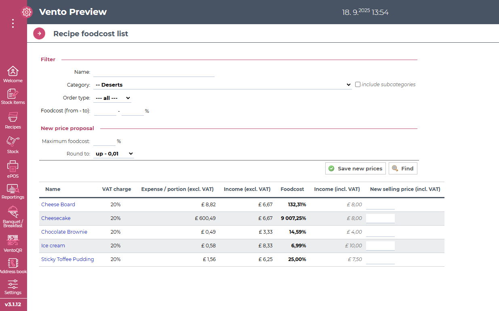The image size is (499, 311).
Task: Open Settings in the sidebar
Action: click(13, 287)
